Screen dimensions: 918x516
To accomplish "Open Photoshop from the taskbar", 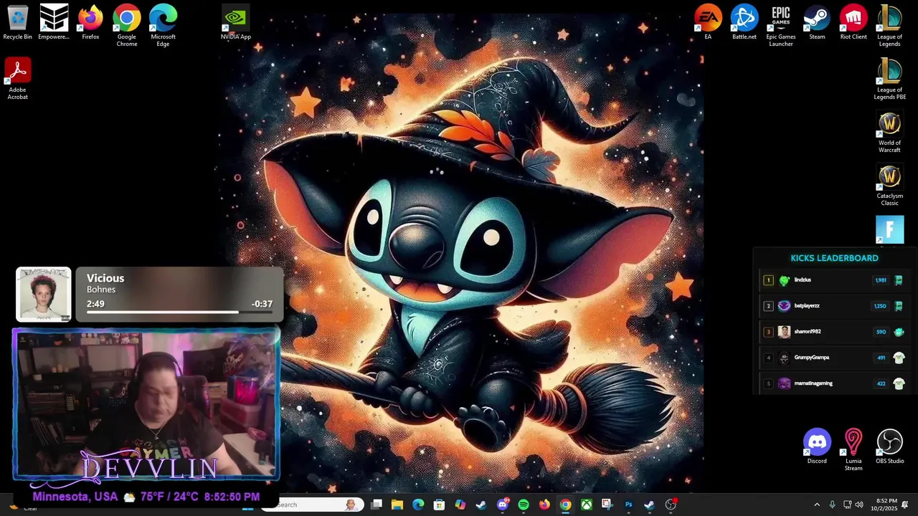I will (628, 505).
